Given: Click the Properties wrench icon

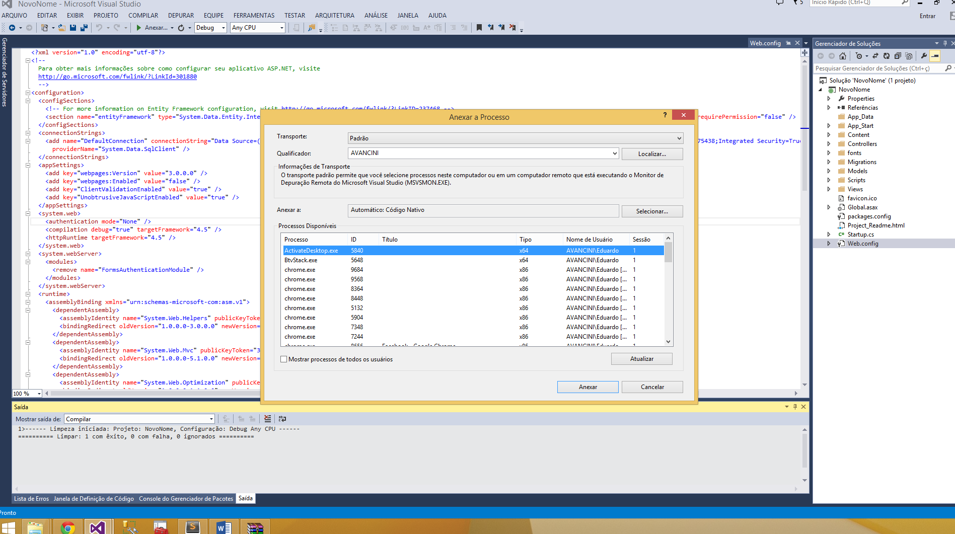Looking at the screenshot, I should (x=924, y=56).
